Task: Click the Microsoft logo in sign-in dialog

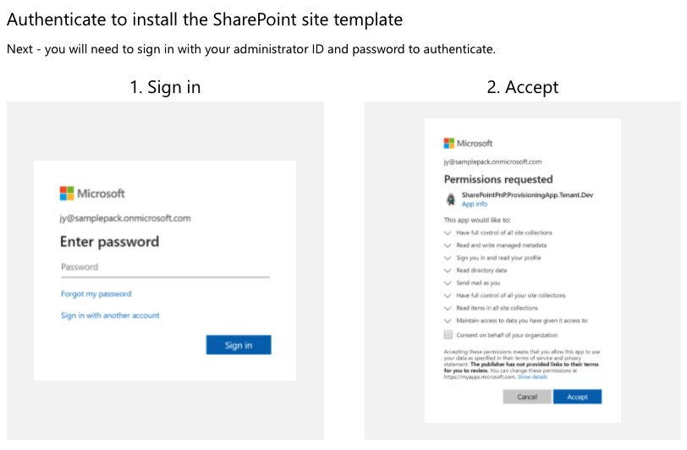Action: click(67, 193)
